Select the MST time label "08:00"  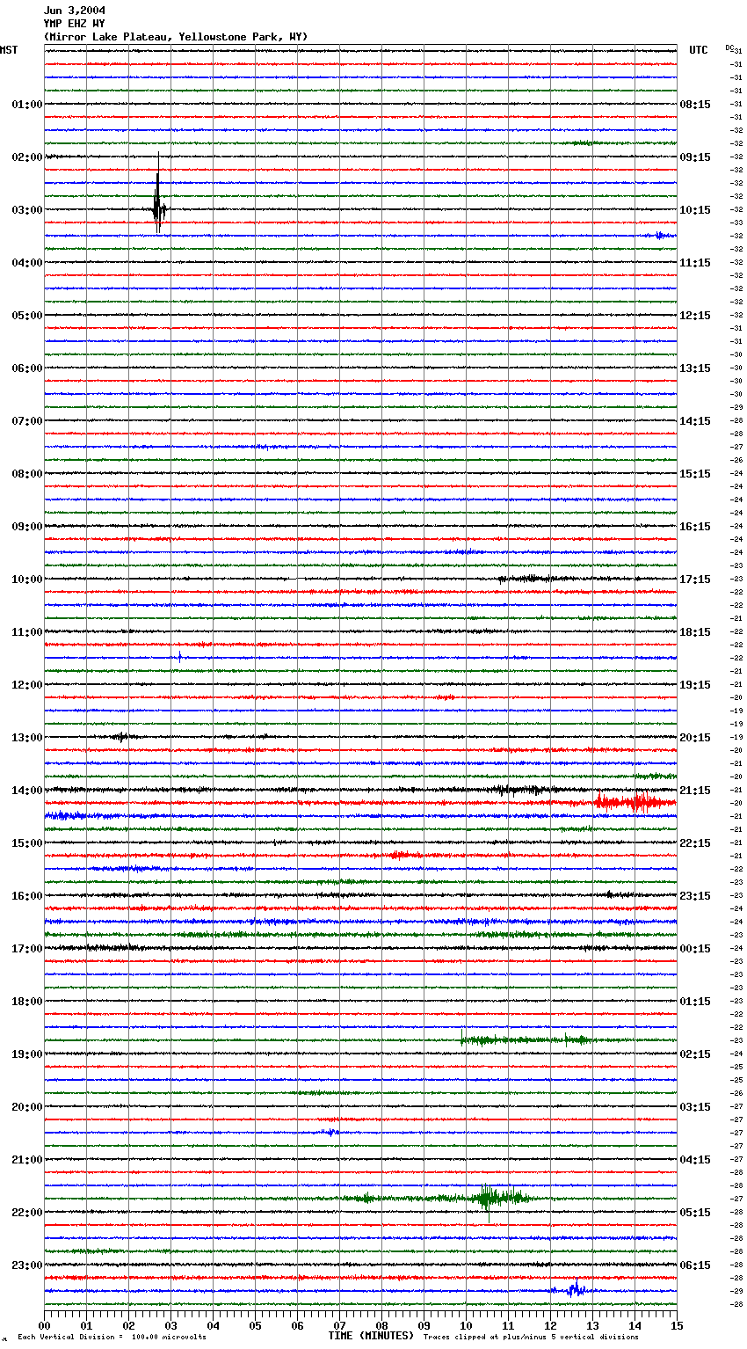[x=27, y=474]
